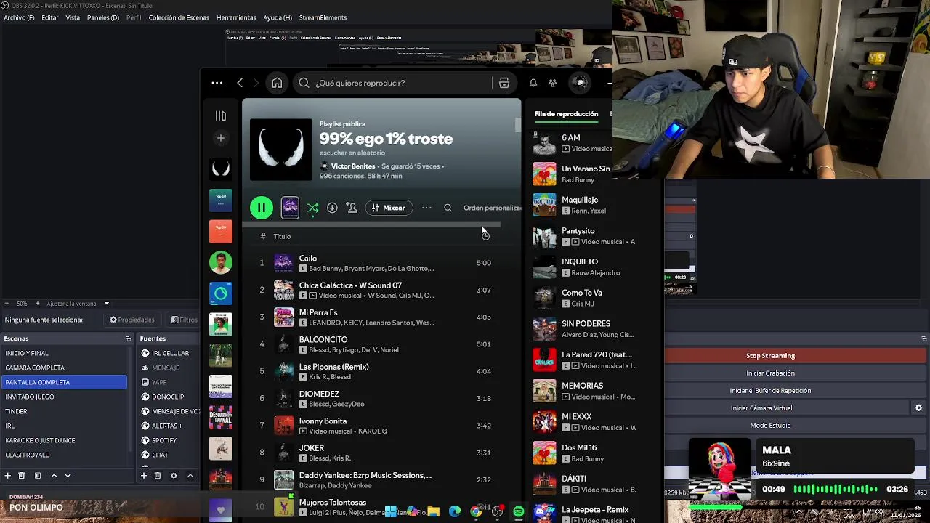The image size is (930, 523).
Task: Select the CAMARA COMPLETA scene
Action: pos(64,368)
